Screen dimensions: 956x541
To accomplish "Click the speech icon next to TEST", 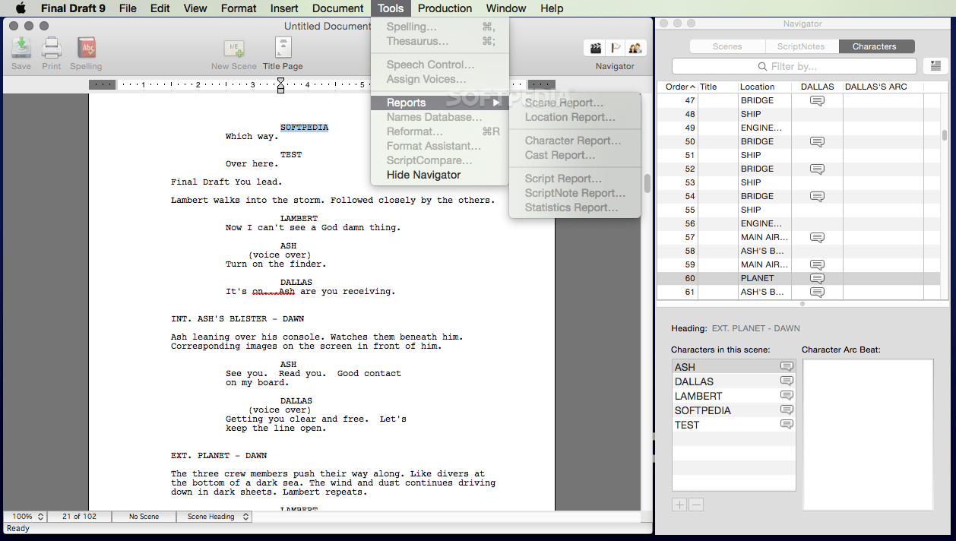I will coord(787,425).
